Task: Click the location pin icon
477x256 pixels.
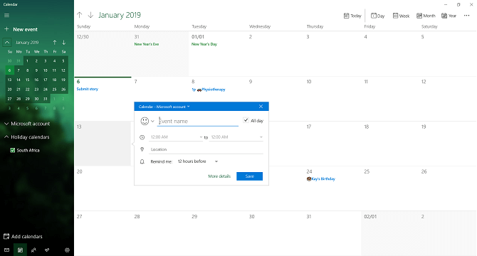Action: tap(142, 149)
